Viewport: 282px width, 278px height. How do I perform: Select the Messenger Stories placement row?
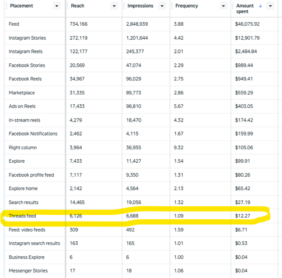point(28,271)
